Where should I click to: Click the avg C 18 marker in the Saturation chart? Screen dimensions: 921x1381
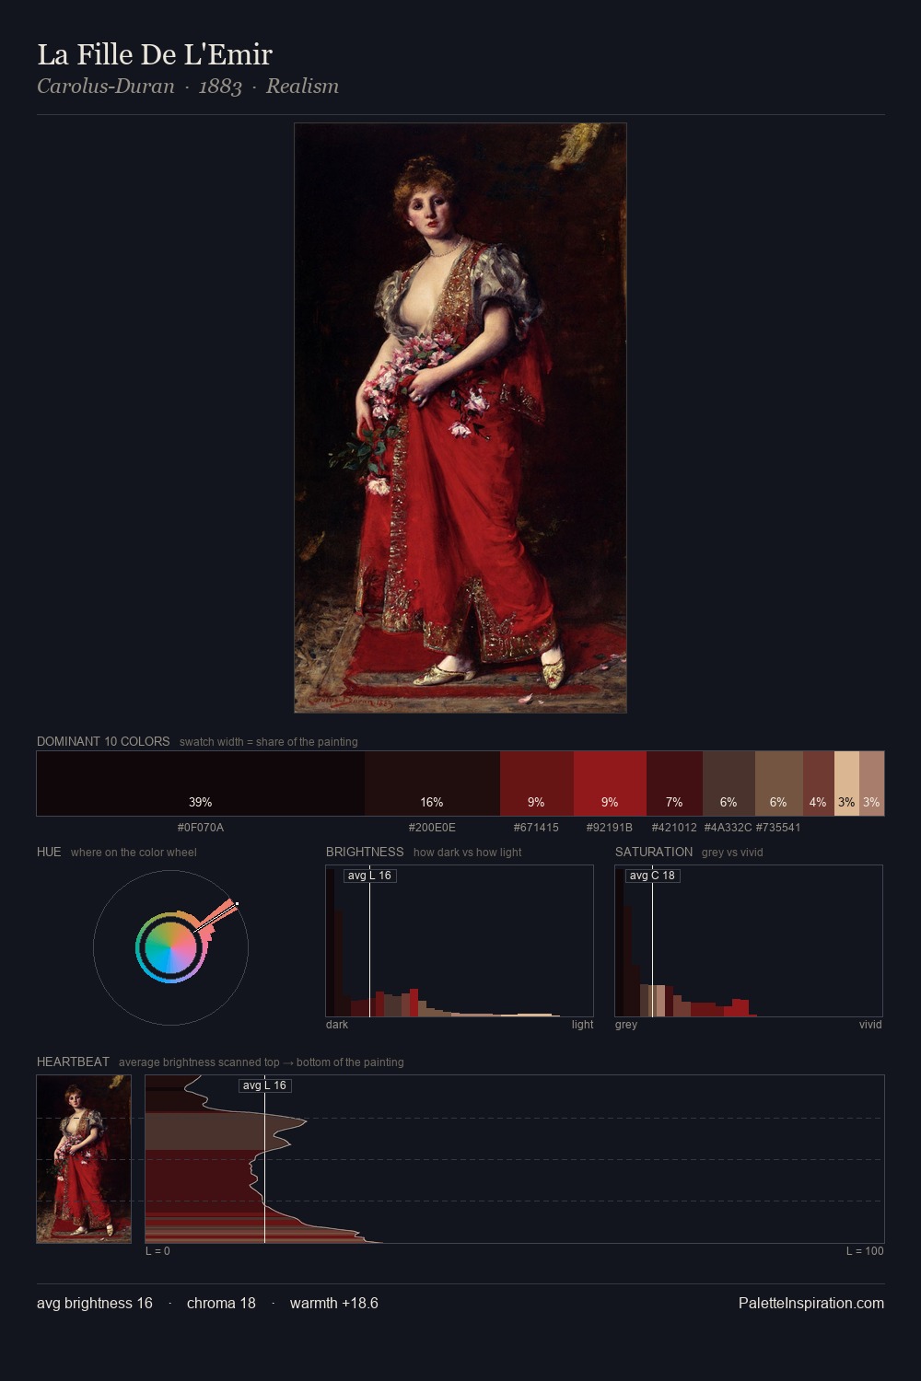pyautogui.click(x=652, y=876)
